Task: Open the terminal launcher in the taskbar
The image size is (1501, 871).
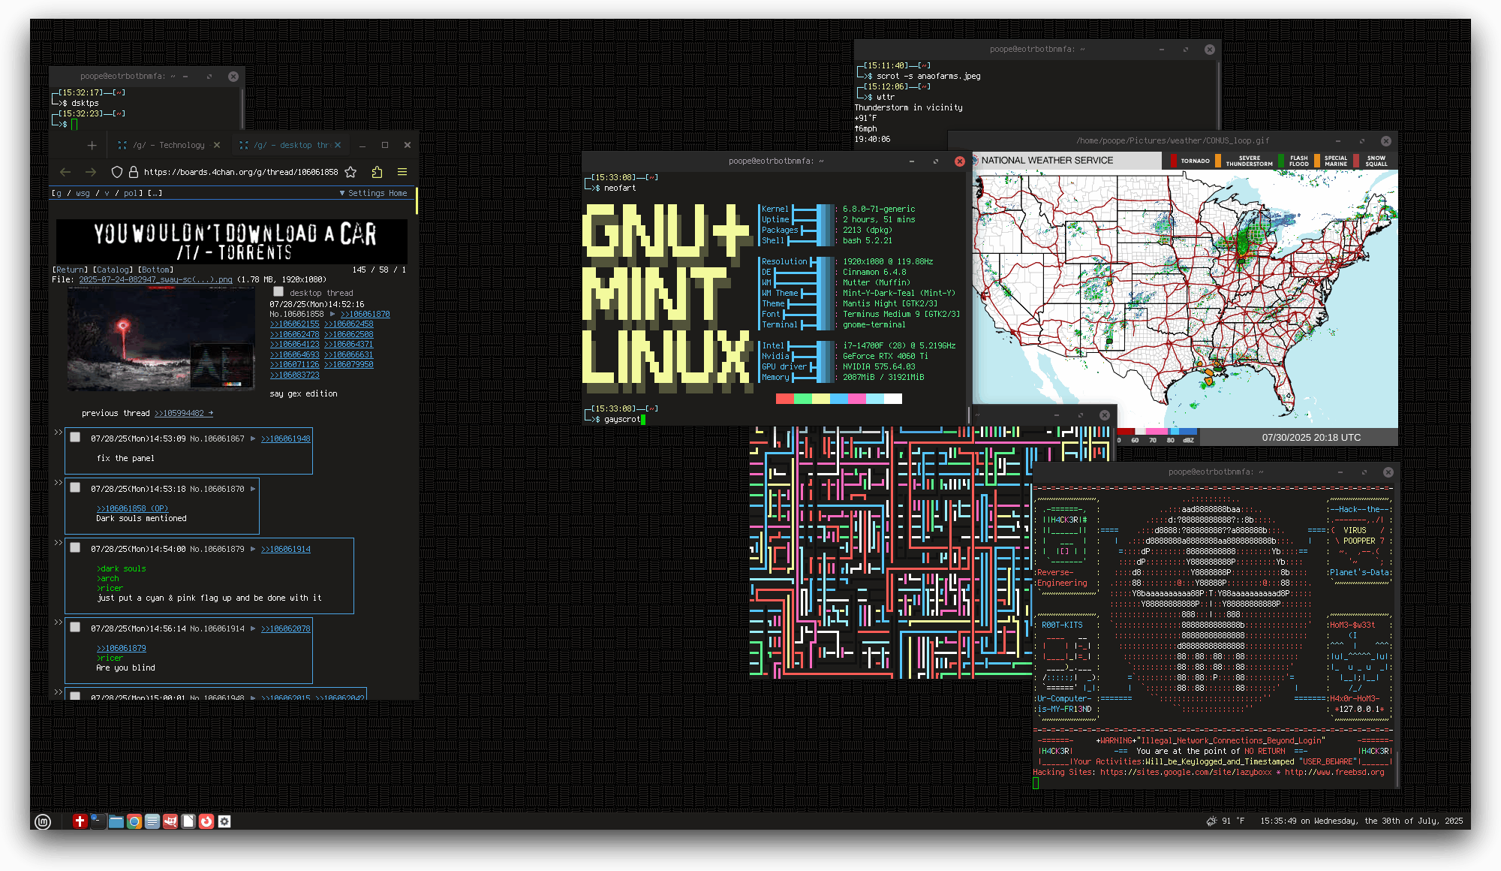Action: click(x=98, y=821)
